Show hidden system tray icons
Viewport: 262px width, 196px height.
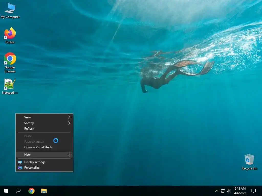tap(216, 191)
